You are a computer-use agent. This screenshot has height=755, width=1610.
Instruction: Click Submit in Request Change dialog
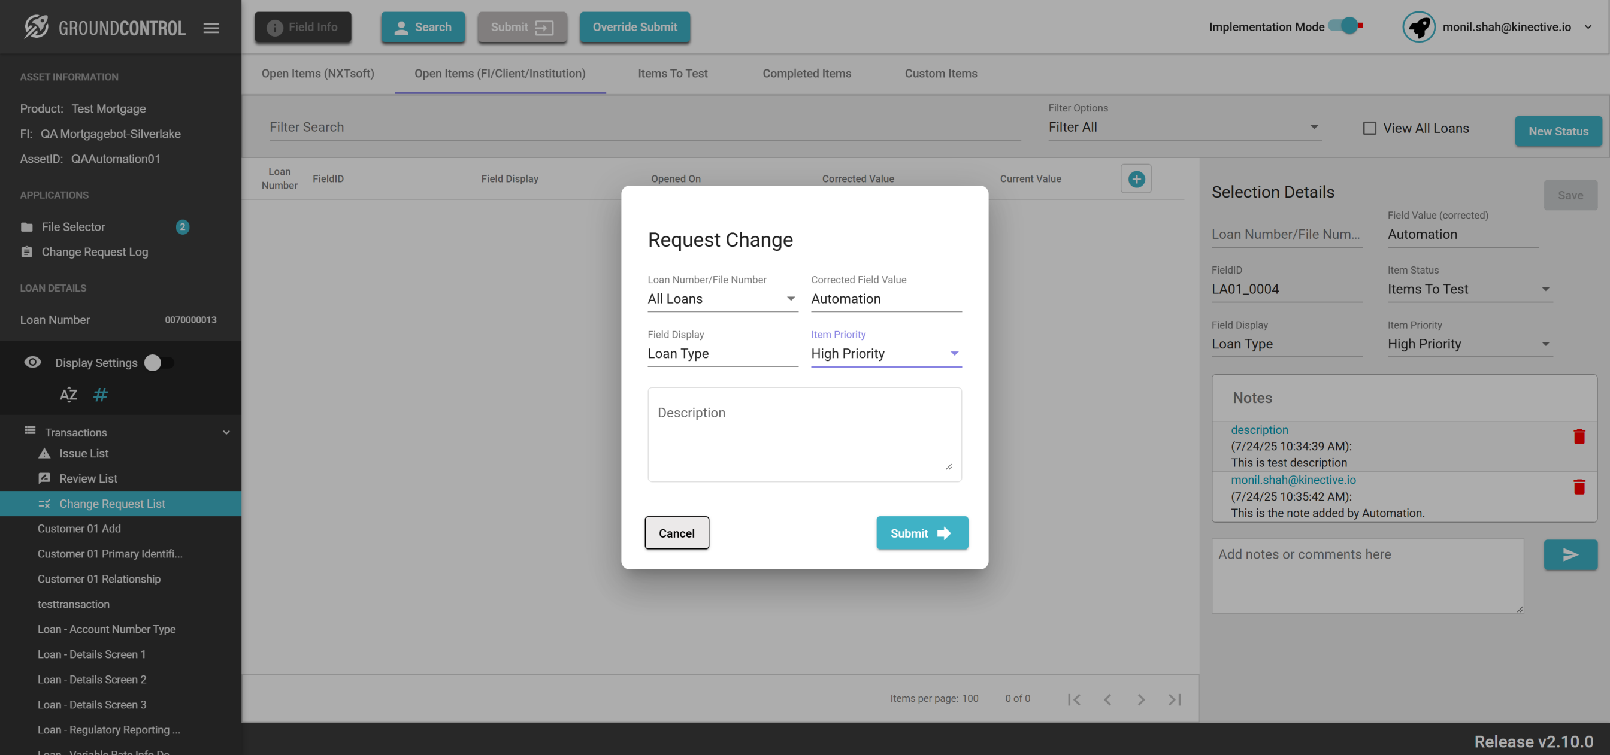pos(921,533)
